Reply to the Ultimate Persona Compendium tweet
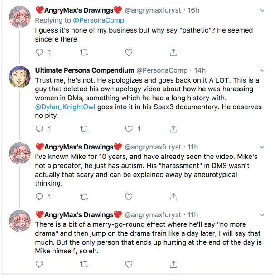The image size is (274, 275). (x=39, y=129)
